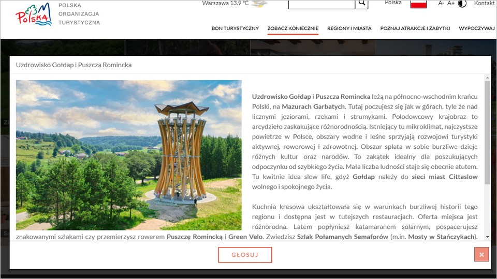Click Polska Organizacja Turystyczna header text

pyautogui.click(x=79, y=14)
